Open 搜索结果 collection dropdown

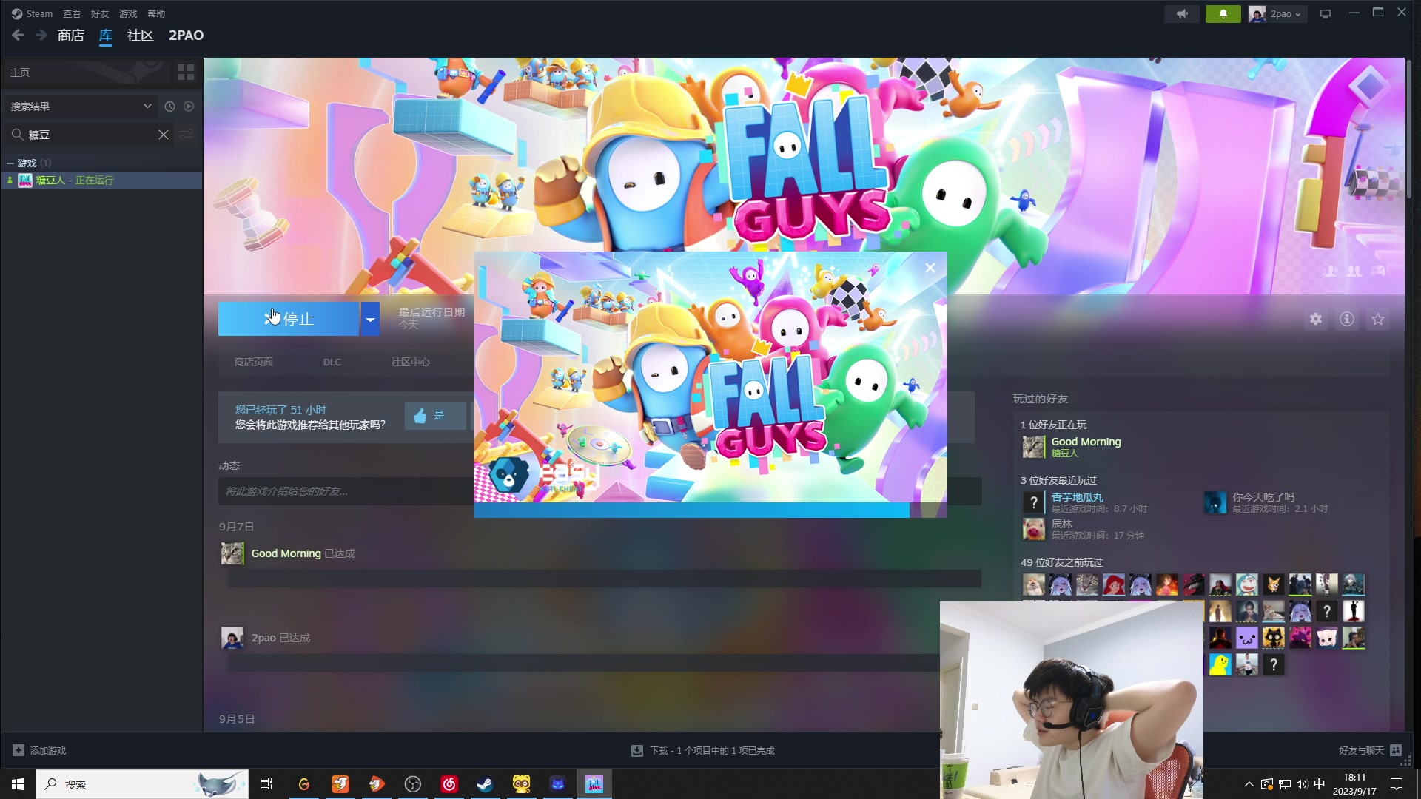tap(81, 107)
